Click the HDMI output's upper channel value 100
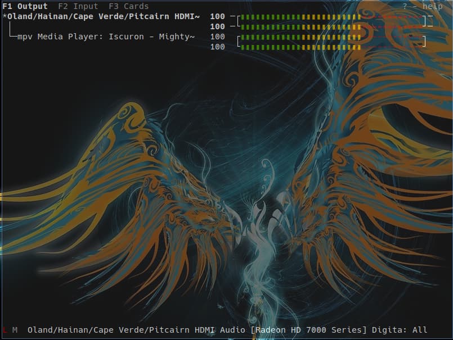This screenshot has height=340, width=453. 218,16
